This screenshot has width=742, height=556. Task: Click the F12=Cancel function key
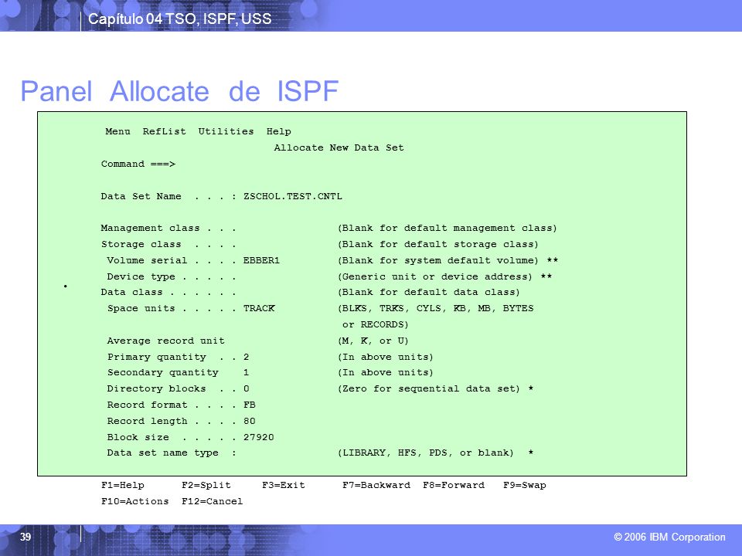coord(212,501)
